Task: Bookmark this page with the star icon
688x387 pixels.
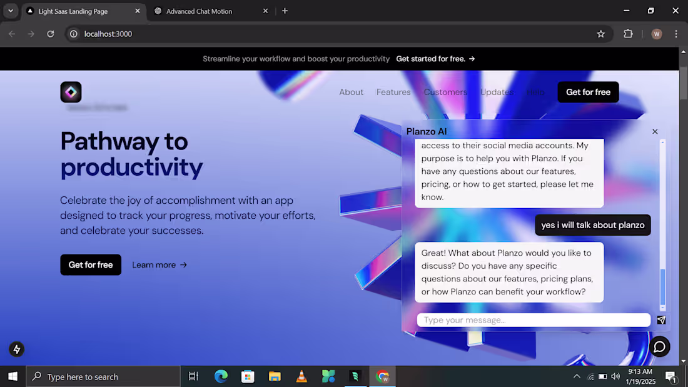Action: [601, 34]
